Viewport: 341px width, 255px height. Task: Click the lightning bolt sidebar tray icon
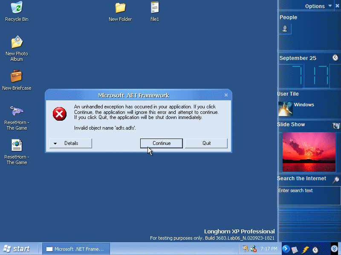(305, 249)
